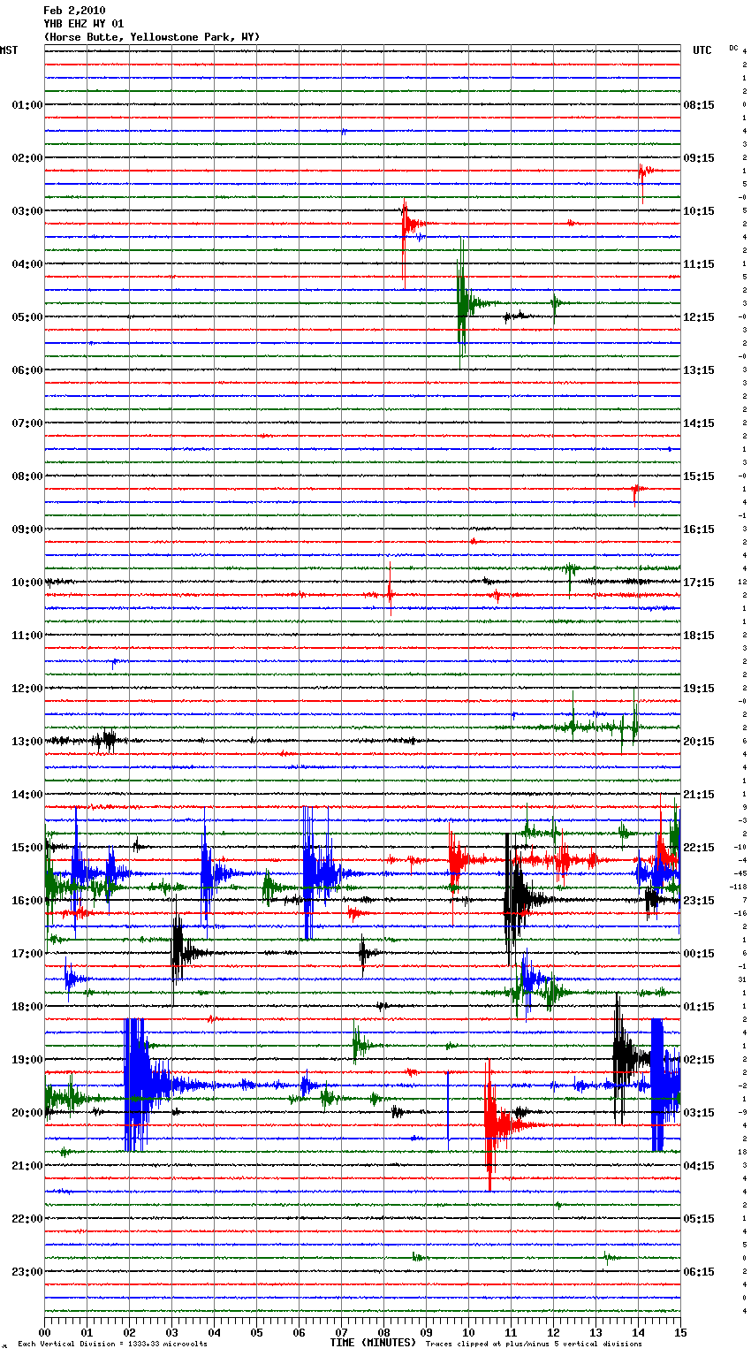The image size is (751, 1356).
Task: Click the DC offset value '-45'
Action: pyautogui.click(x=740, y=873)
